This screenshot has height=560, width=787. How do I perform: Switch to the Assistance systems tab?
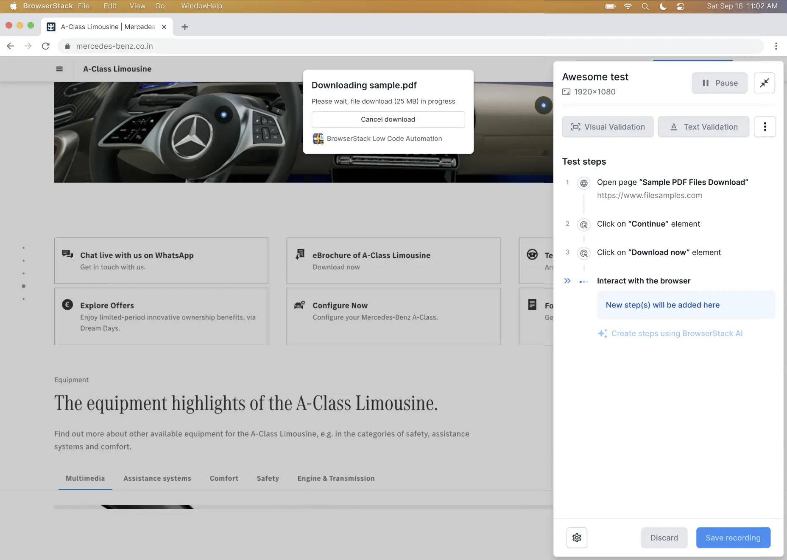[x=157, y=478]
